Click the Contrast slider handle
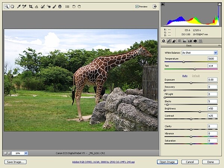Viewport: 224px width, 168px height. click(x=191, y=119)
